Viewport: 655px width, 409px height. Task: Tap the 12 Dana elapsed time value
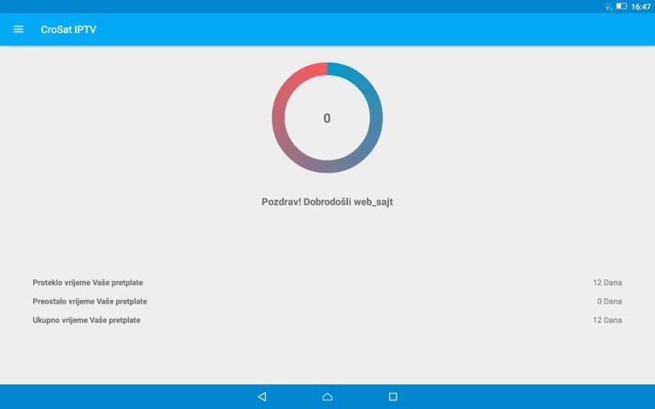coord(607,282)
